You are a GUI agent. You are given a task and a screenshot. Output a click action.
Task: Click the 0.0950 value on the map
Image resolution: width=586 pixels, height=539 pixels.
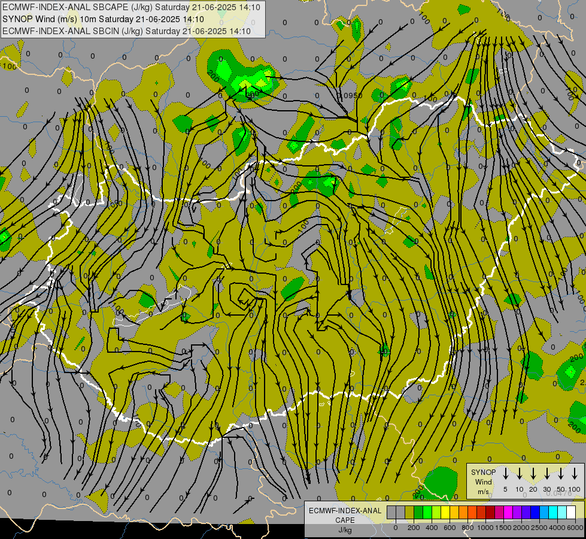[x=350, y=96]
